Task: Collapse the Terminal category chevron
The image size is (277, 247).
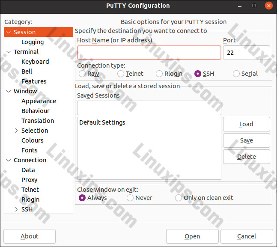Action: click(9, 52)
